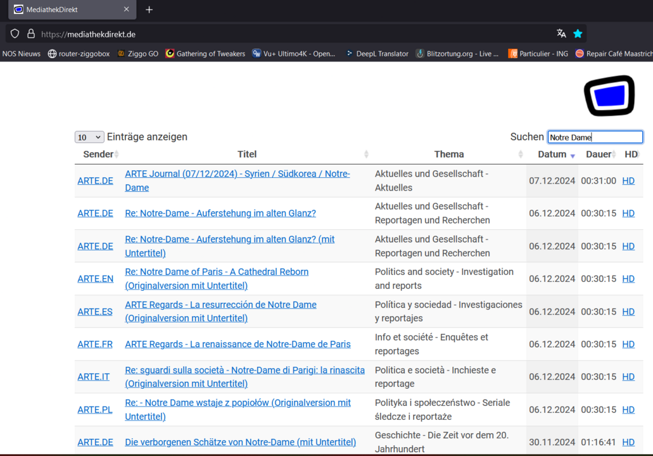Open the translate page icon in address bar

coord(561,34)
